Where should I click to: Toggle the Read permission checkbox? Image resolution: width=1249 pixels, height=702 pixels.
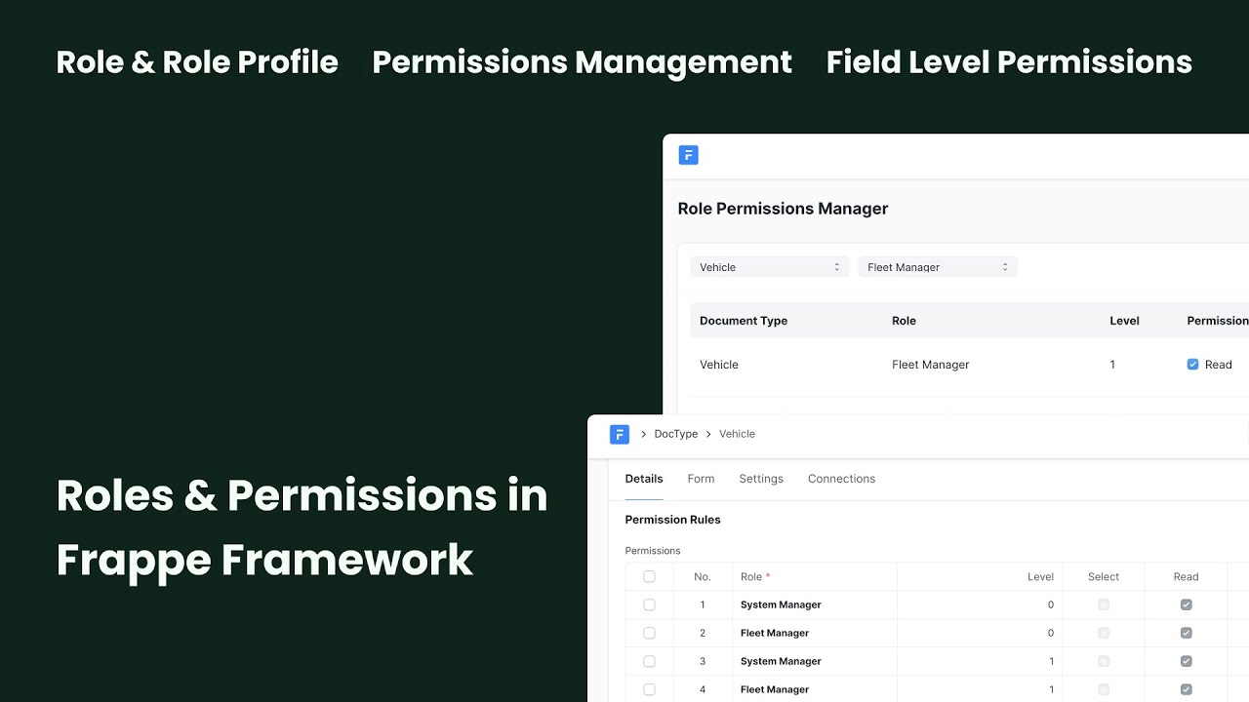(1192, 365)
